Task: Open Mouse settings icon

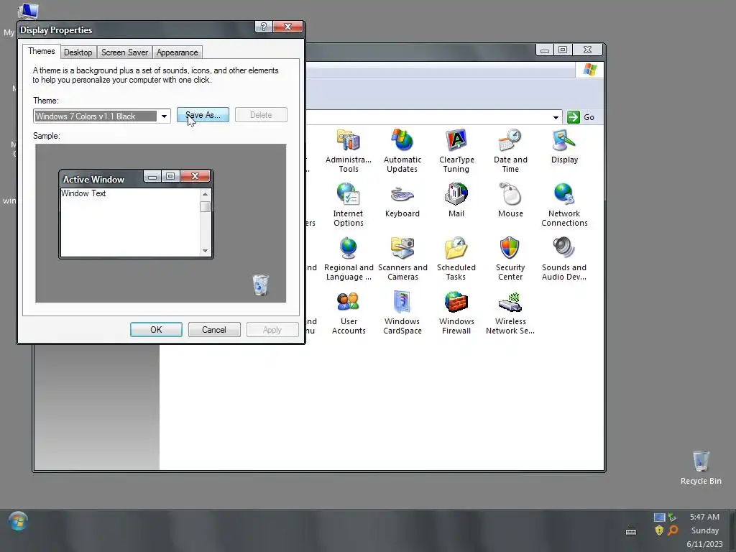Action: coord(510,201)
